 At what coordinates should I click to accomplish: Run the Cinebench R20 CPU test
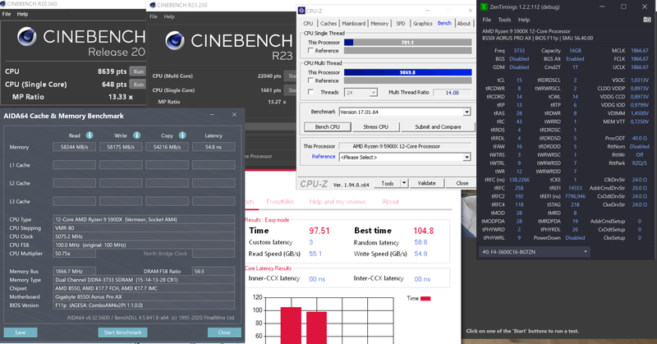coord(138,71)
